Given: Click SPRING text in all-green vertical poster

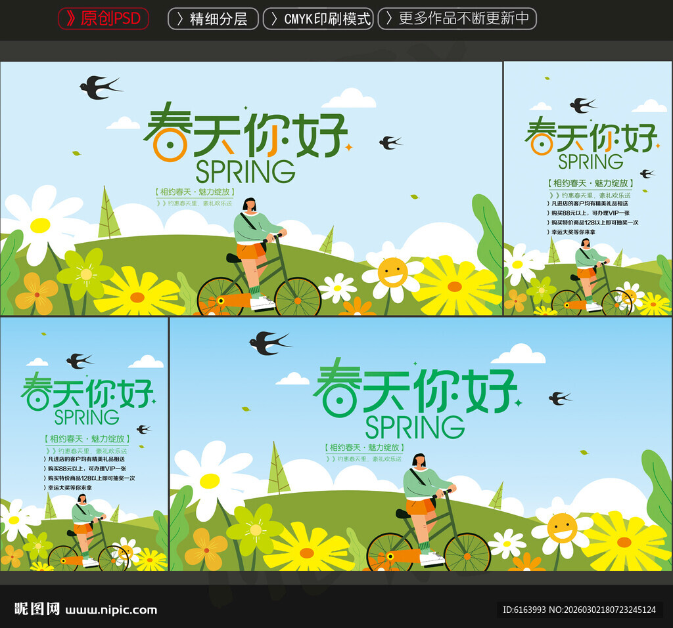Looking at the screenshot, I should pyautogui.click(x=87, y=417).
